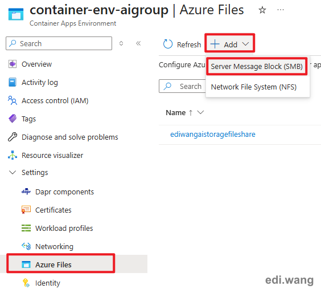Collapse the sidebar with double chevron

click(138, 43)
